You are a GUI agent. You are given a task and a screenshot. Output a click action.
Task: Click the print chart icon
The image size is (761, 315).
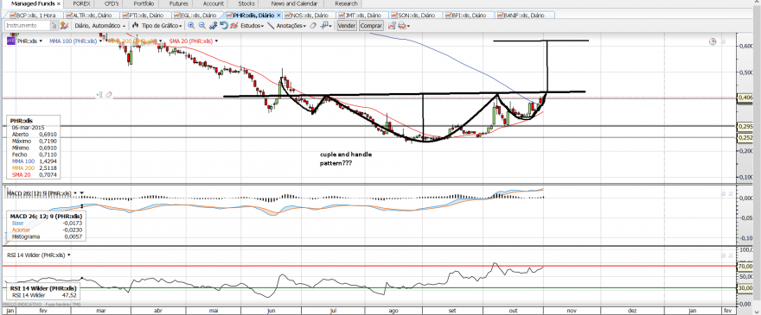[402, 25]
